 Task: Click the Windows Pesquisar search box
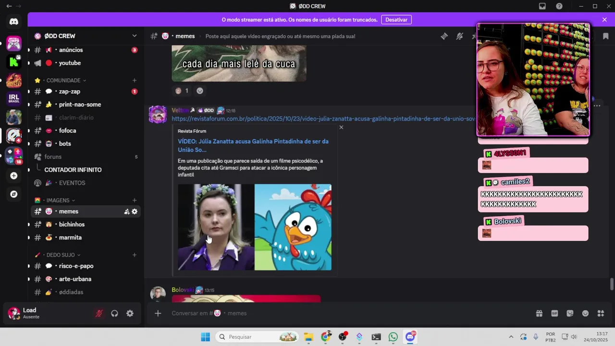pyautogui.click(x=257, y=337)
